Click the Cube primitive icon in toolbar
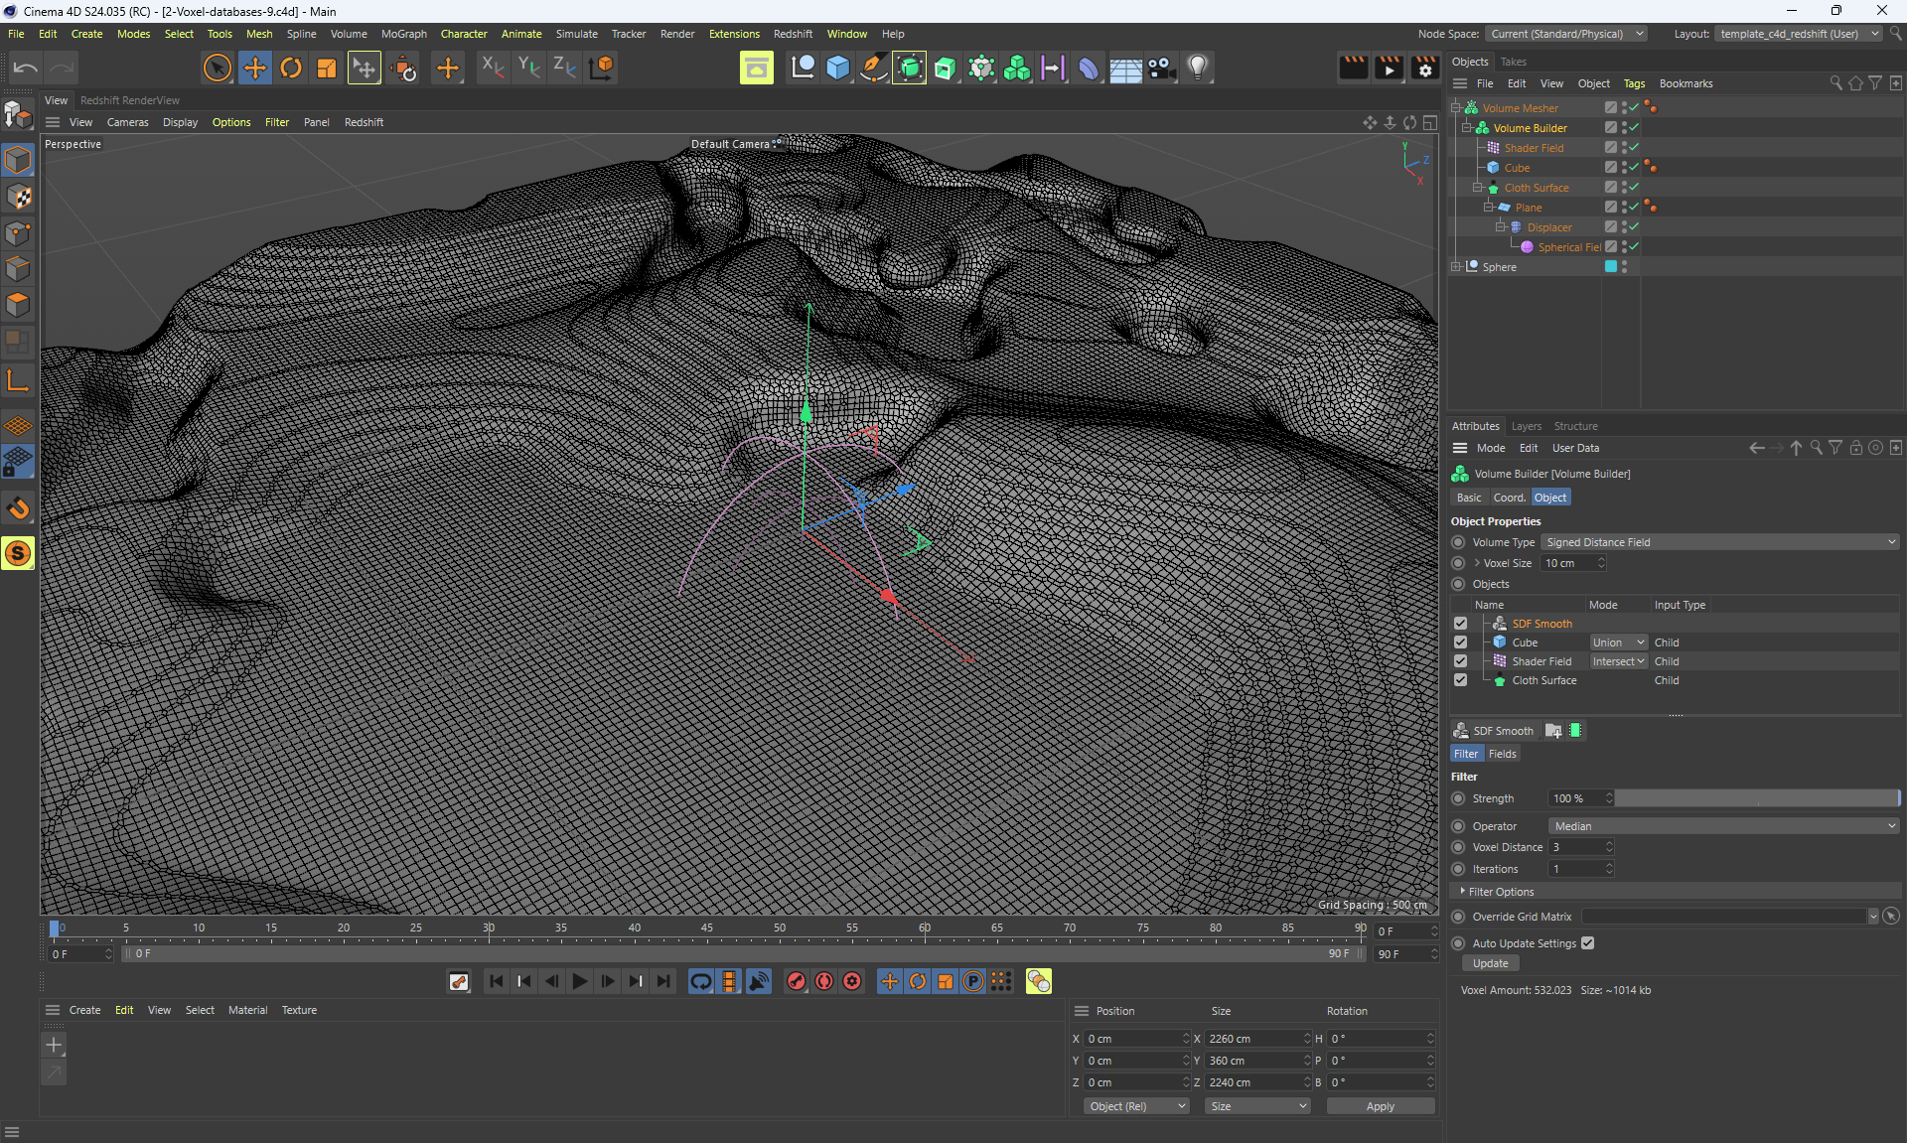 coord(837,68)
